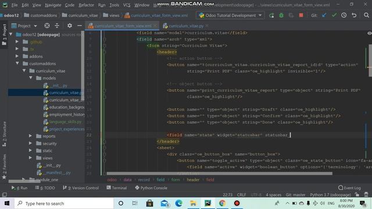Click the form breadcrumb below the editor
Screen dimensions: 372x209
[176, 179]
